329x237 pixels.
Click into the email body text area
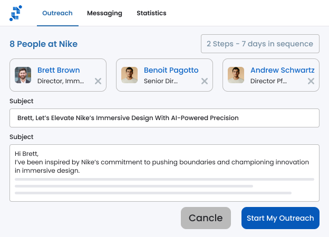164,173
